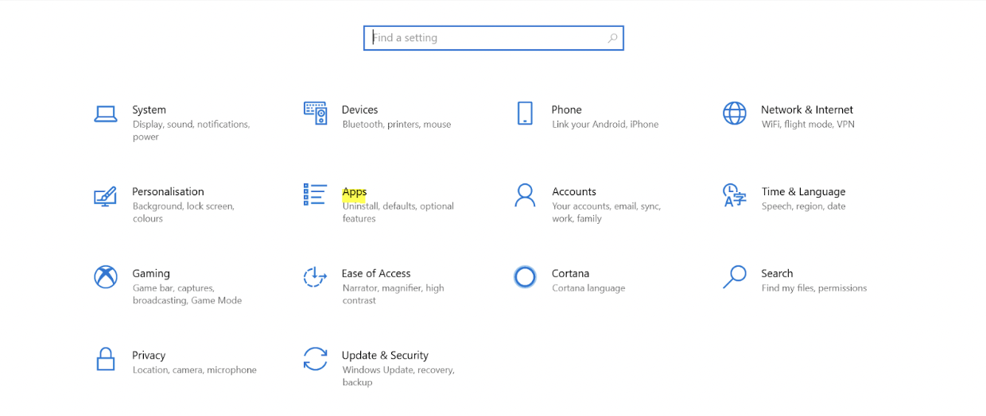Viewport: 986px width, 416px height.
Task: Open the Update & Security refresh icon
Action: point(316,359)
